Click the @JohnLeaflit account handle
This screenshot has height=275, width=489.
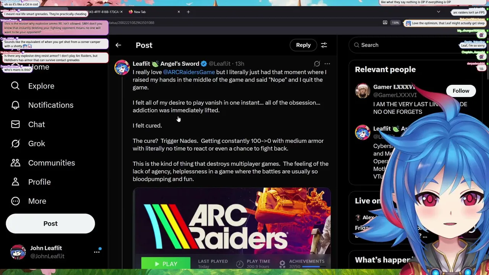click(x=47, y=256)
